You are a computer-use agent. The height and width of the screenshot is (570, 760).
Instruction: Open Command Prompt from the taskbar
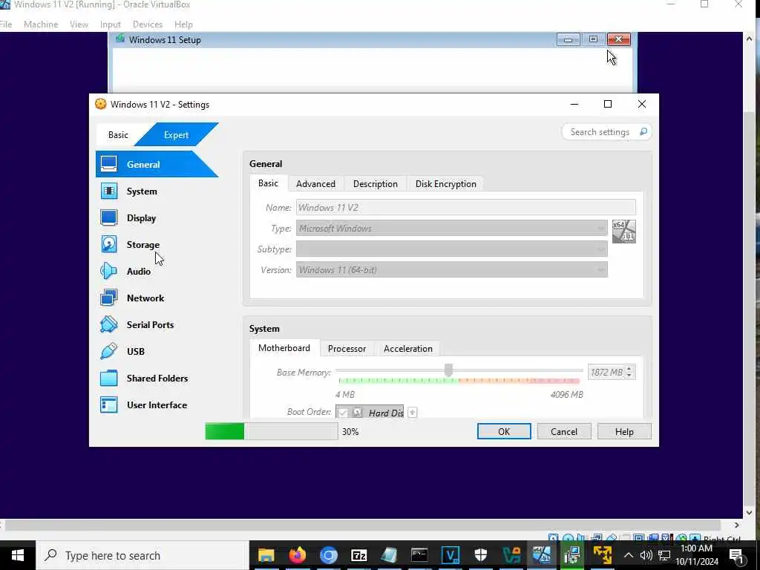point(419,555)
